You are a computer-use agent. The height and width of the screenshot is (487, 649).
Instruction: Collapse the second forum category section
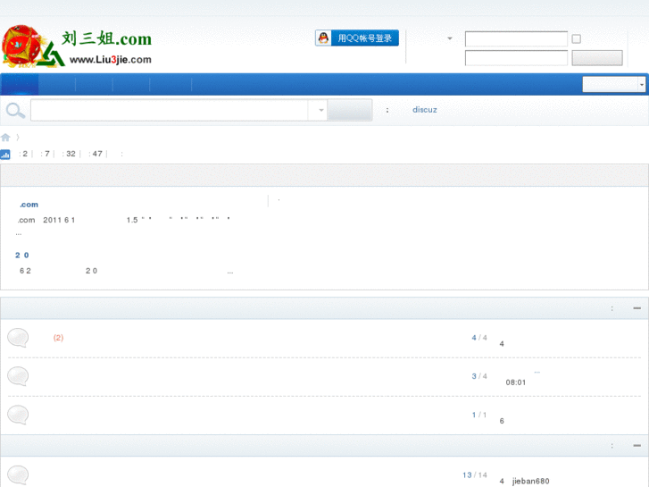point(637,446)
